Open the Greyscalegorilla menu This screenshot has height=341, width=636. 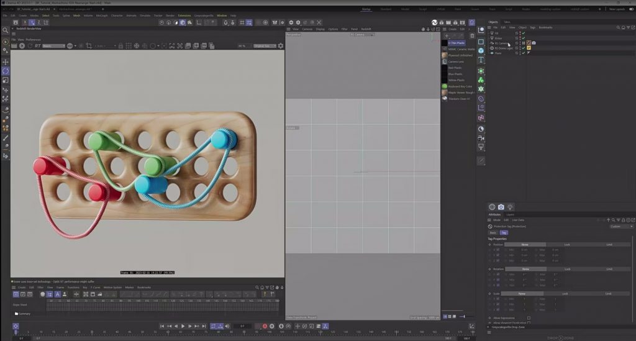pos(204,16)
